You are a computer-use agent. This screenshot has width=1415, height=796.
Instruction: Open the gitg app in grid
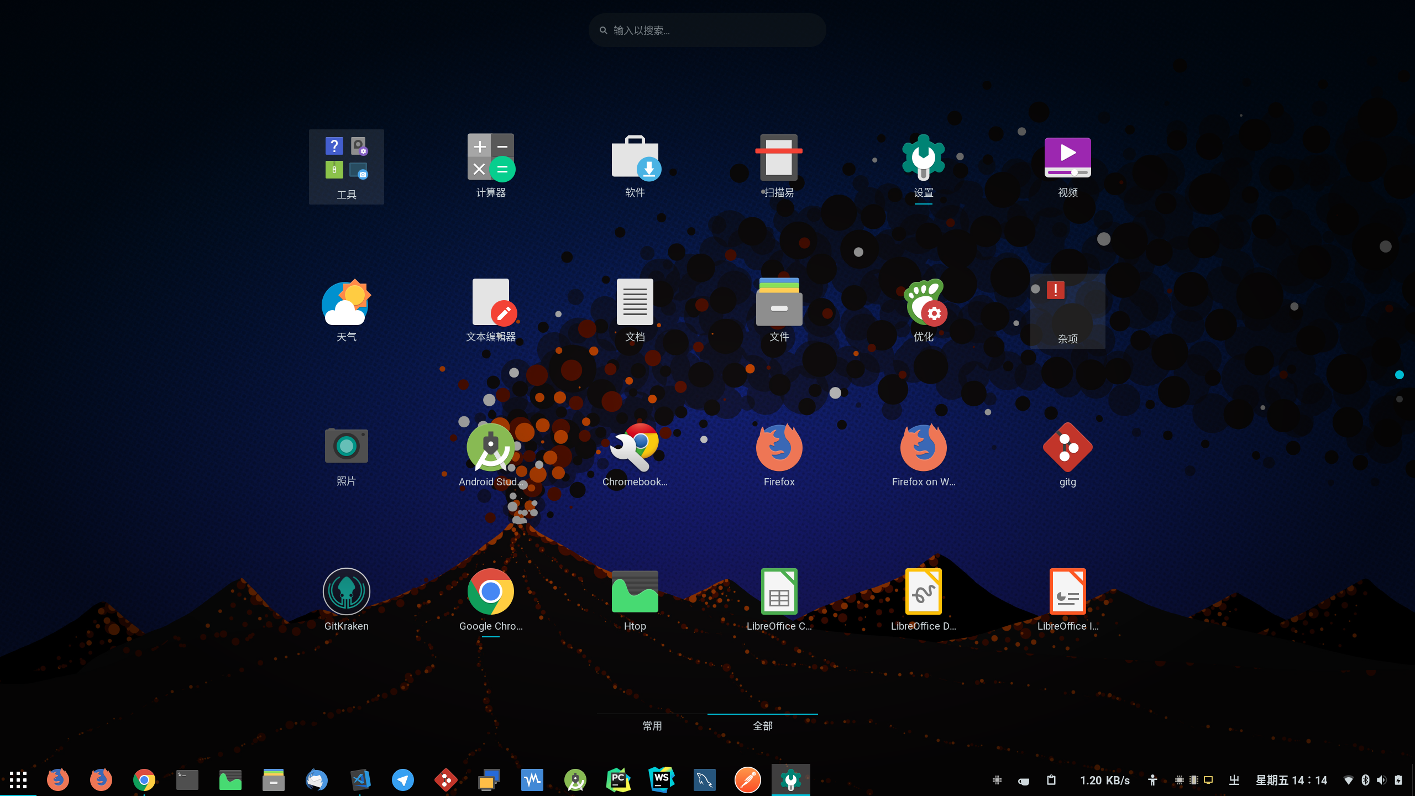coord(1068,455)
